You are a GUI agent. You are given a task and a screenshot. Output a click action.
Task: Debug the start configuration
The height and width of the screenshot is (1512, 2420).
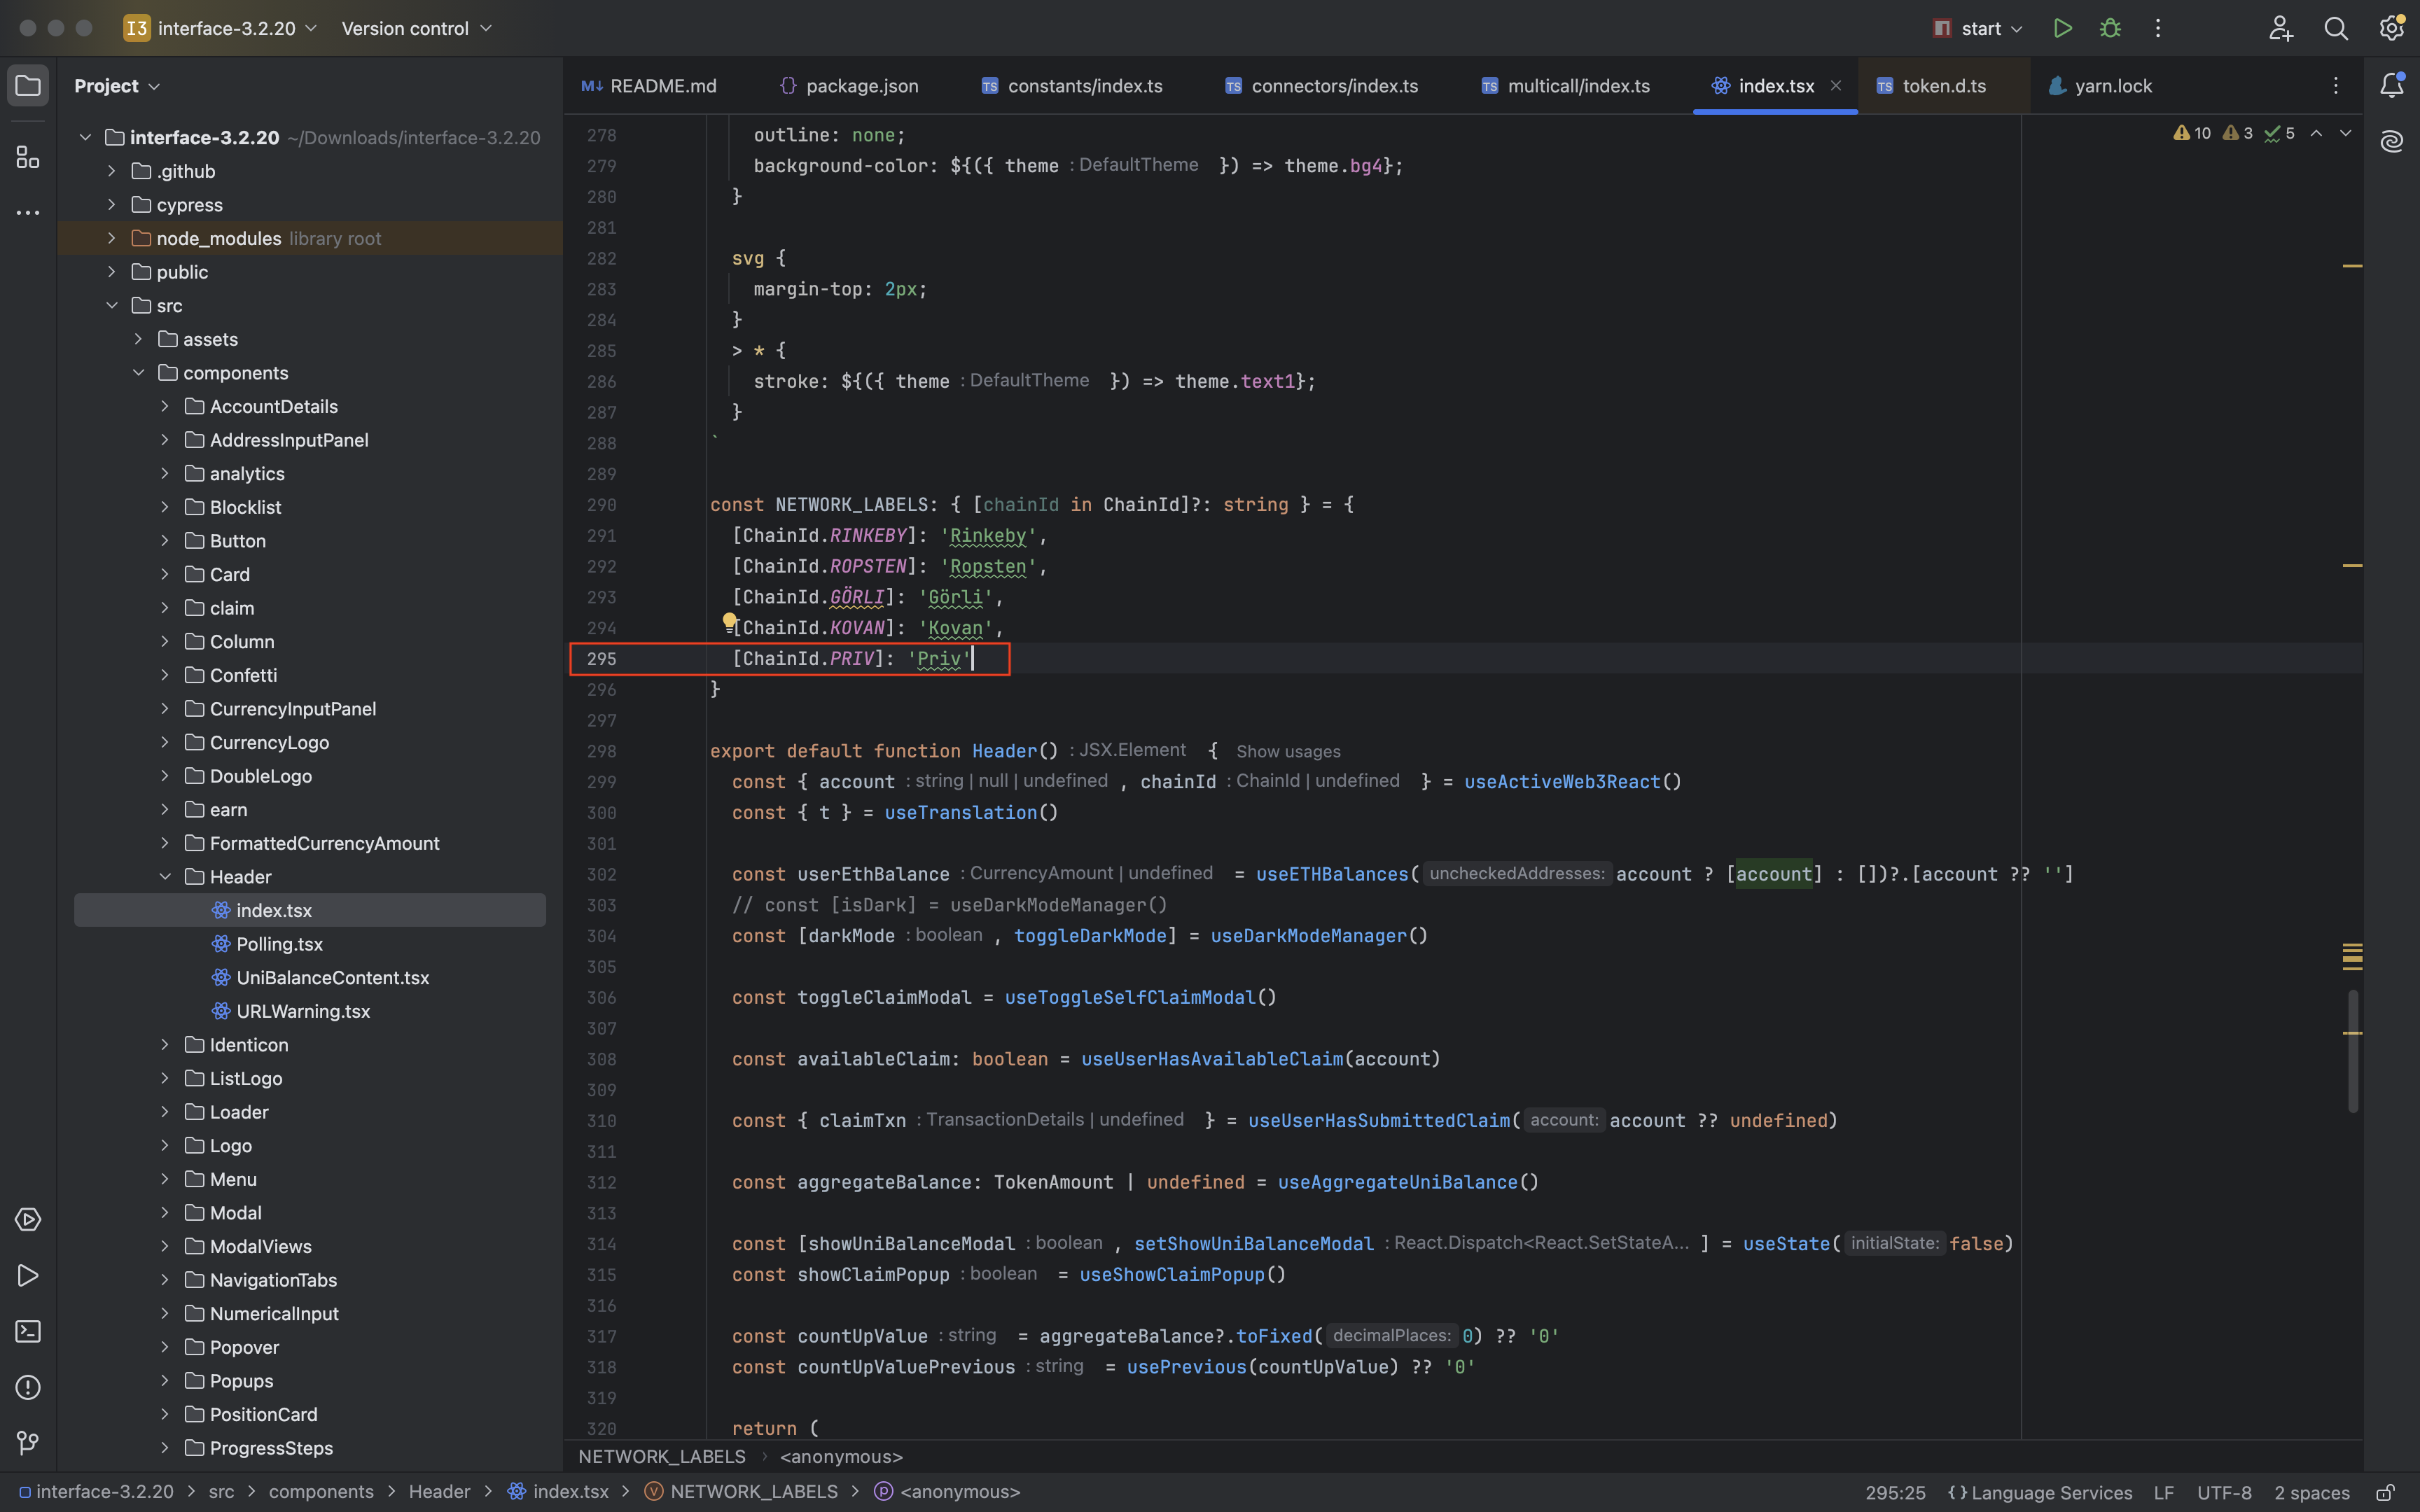2110,28
